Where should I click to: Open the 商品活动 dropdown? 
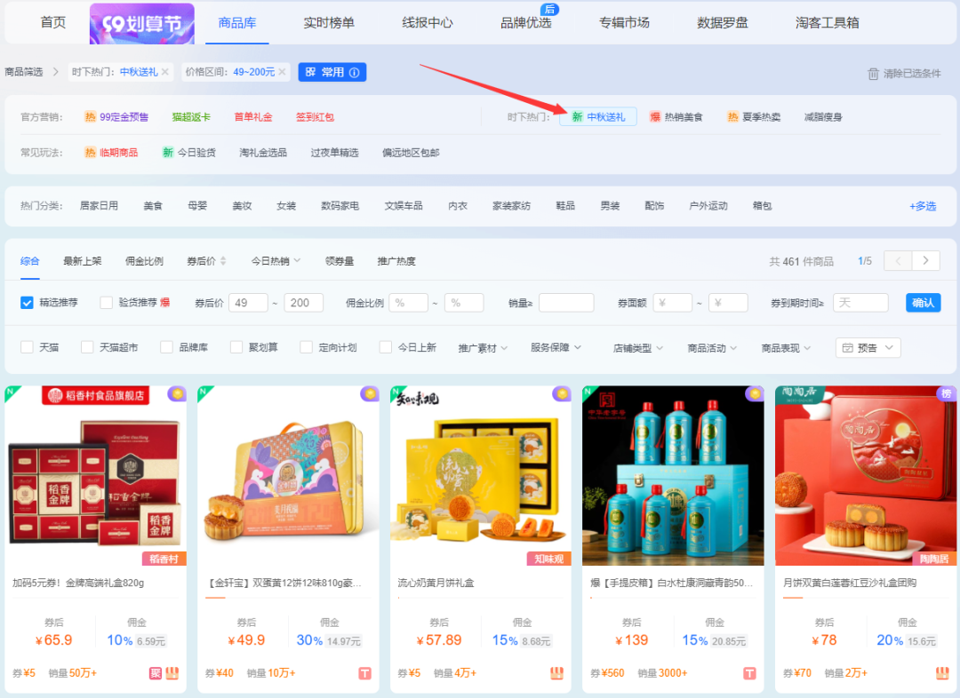tap(712, 348)
